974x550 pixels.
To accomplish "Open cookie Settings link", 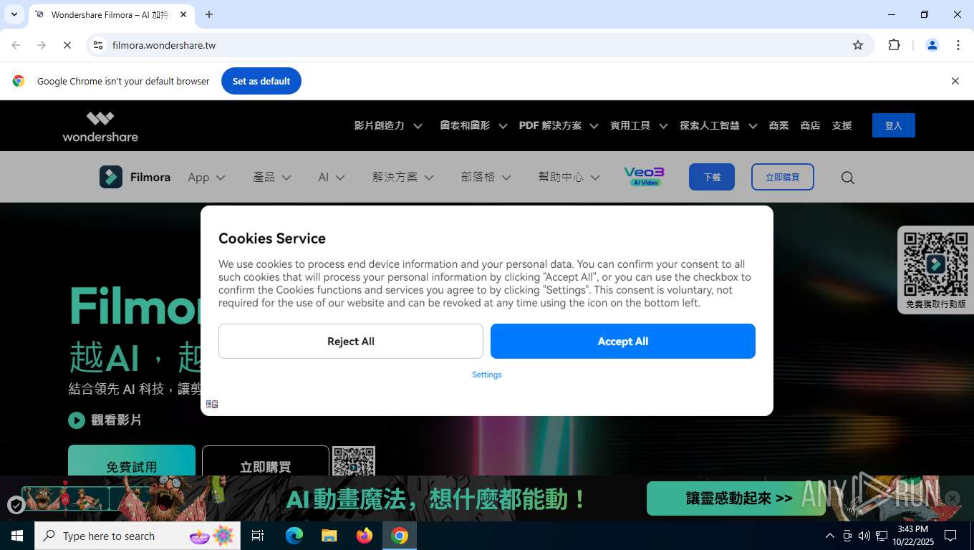I will click(x=487, y=375).
